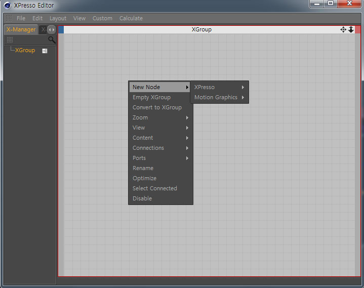Minimize the XPresso Editor window
This screenshot has height=288, width=364.
pyautogui.click(x=317, y=4)
